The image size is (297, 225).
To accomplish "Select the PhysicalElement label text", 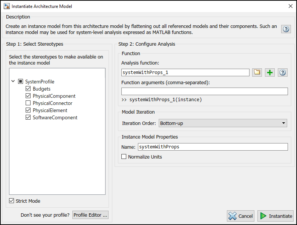I will (50, 110).
